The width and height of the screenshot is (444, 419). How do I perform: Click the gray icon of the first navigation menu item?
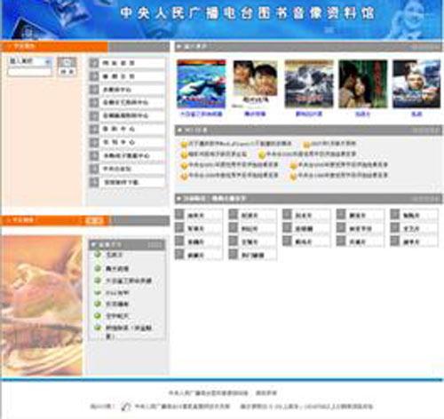(94, 63)
